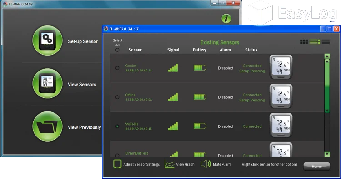Screen dimensions: 341x182
Task: Toggle Select All radio button
Action: coord(117,50)
